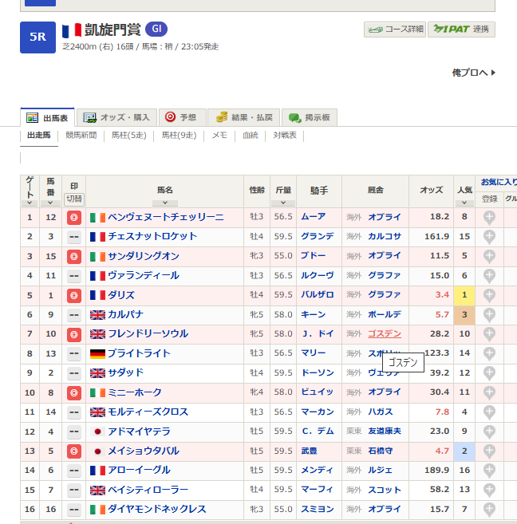The image size is (517, 524).
Task: Sort by ゲート column arrow
Action: [x=30, y=203]
